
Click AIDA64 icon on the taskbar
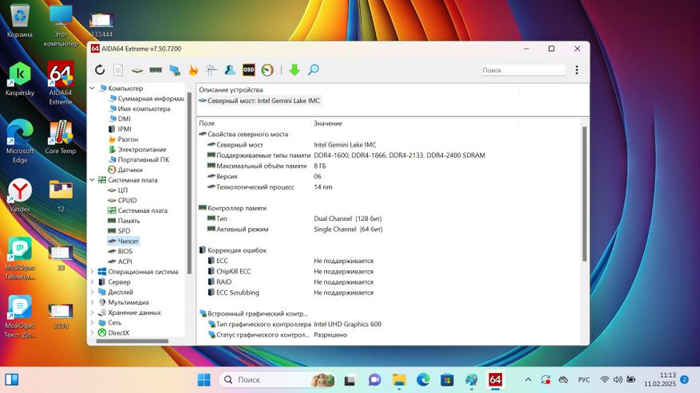495,379
